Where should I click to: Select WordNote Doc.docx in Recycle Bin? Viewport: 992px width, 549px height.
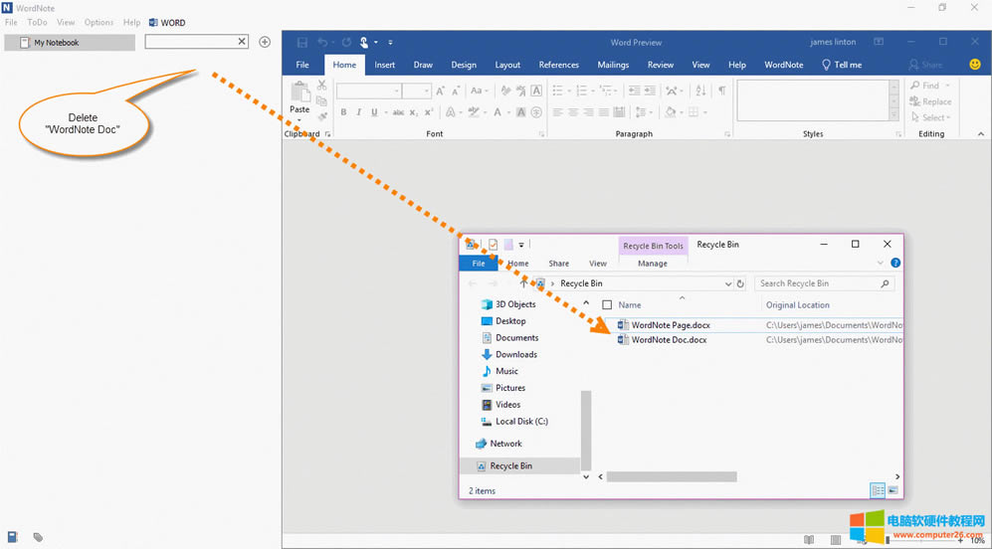coord(669,340)
